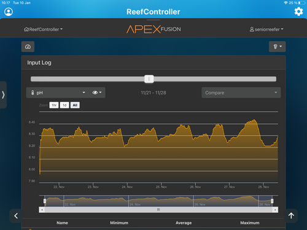The width and height of the screenshot is (307, 230).
Task: Toggle the eye visibility menu
Action: pyautogui.click(x=97, y=93)
